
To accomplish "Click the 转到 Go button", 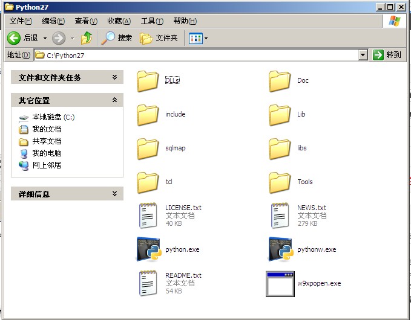I will [x=387, y=55].
